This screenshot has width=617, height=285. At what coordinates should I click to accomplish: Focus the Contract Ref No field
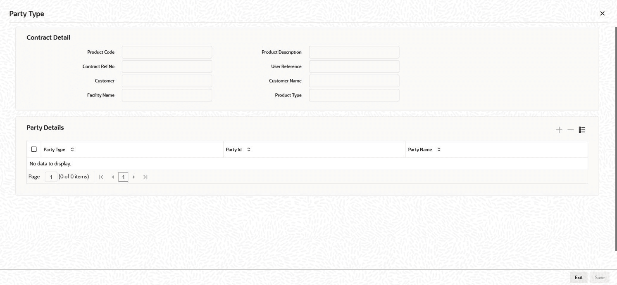(167, 66)
